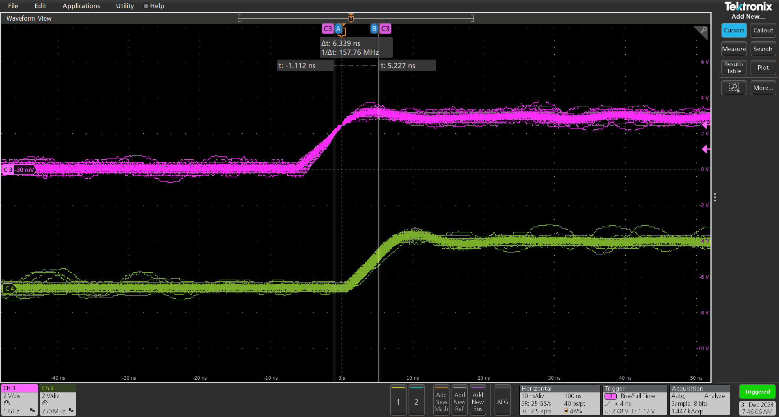
Task: Enable channel 1 display
Action: click(398, 401)
